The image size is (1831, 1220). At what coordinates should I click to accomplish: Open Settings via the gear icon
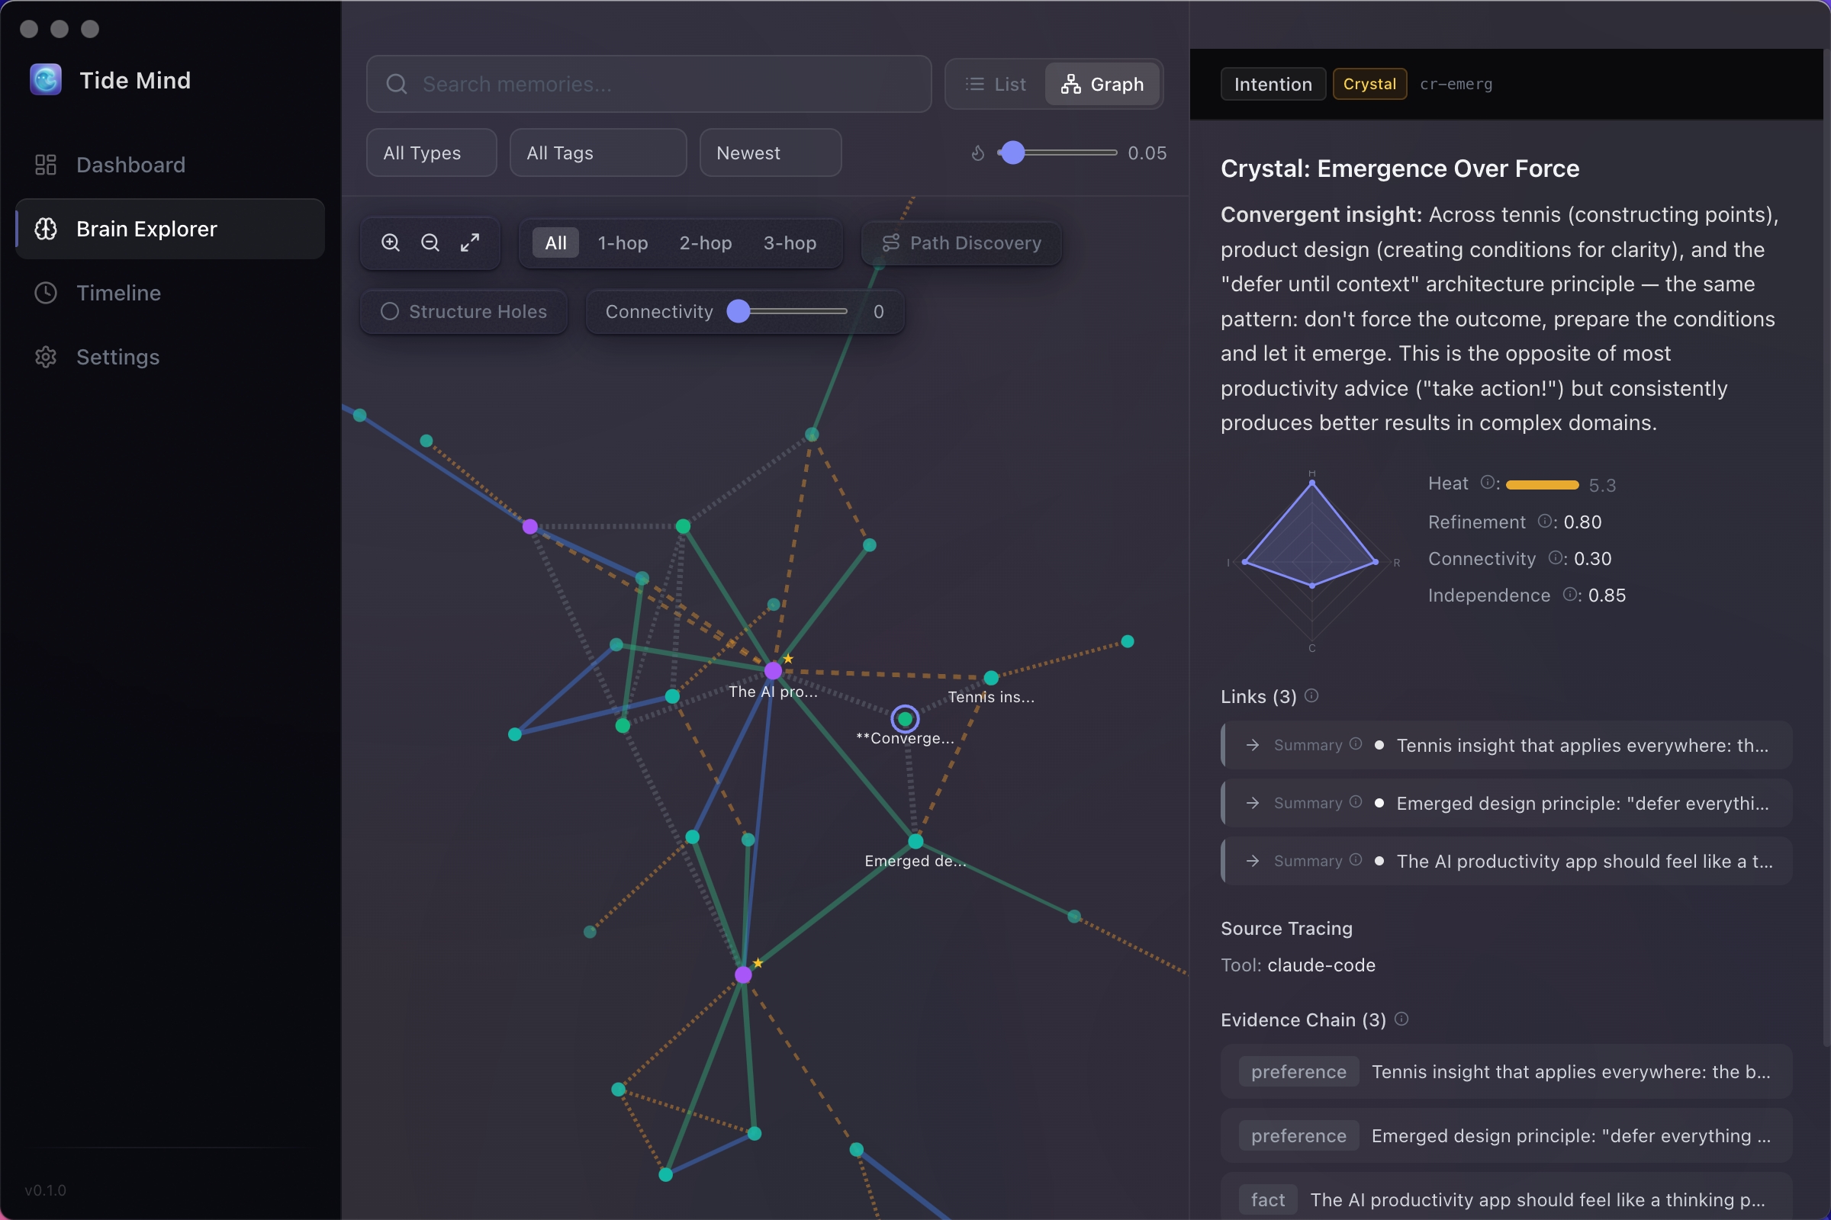pos(44,356)
